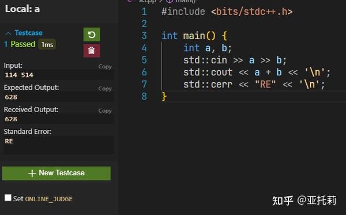Image resolution: width=346 pixels, height=215 pixels.
Task: Click the Input field containing 114 514
Action: [59, 75]
